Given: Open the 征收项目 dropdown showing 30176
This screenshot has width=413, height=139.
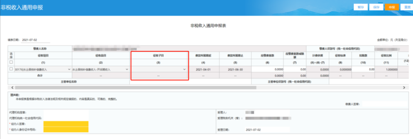Looking at the screenshot, I should [43, 69].
